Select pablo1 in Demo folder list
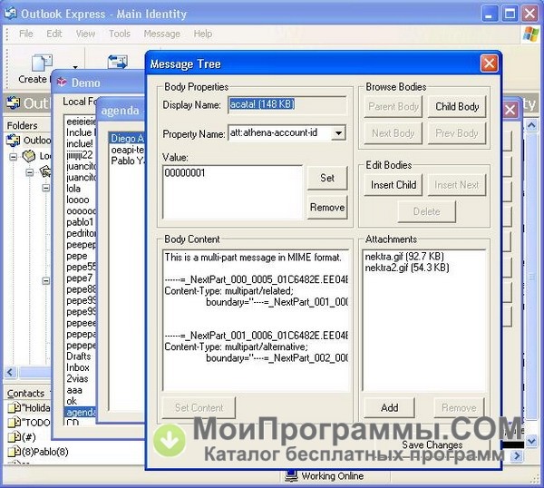The height and width of the screenshot is (488, 544). pyautogui.click(x=80, y=222)
